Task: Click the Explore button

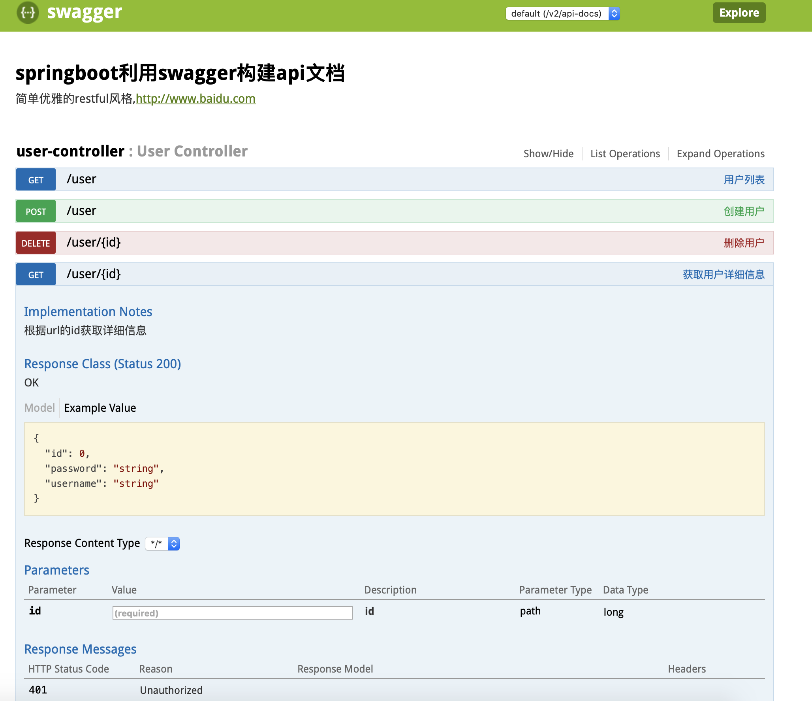Action: pos(739,13)
